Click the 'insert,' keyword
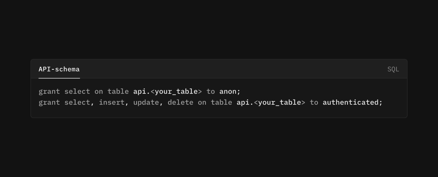The width and height of the screenshot is (438, 177). (x=114, y=103)
